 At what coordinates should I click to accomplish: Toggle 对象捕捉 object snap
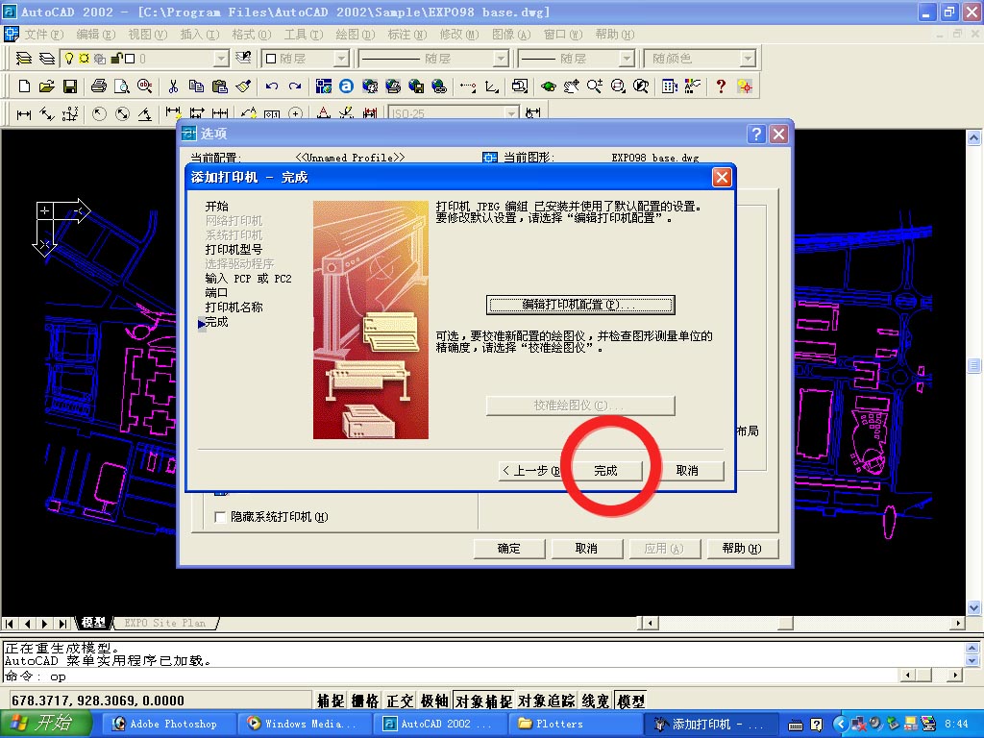[x=483, y=701]
